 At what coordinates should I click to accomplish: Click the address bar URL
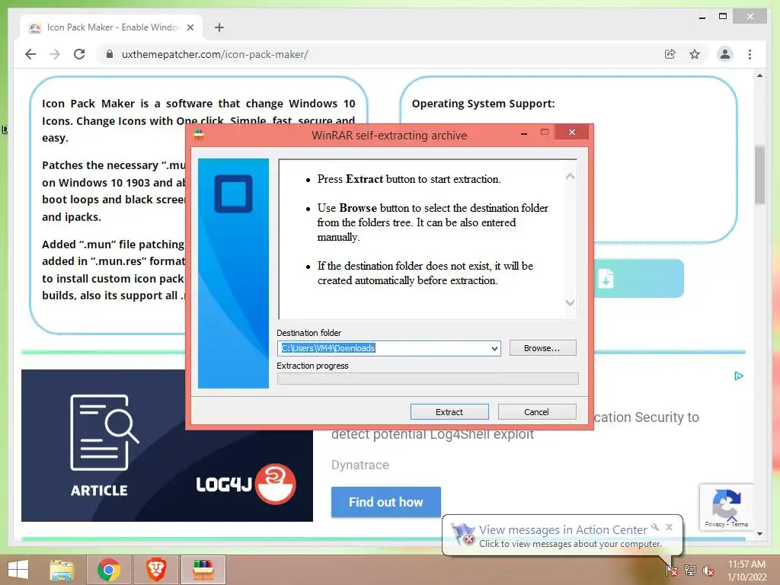click(x=215, y=54)
